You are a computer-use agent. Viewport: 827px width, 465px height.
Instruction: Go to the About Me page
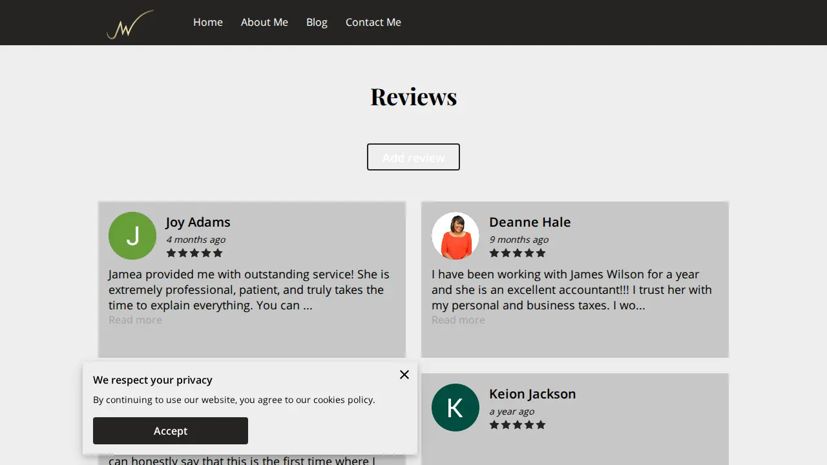tap(264, 22)
